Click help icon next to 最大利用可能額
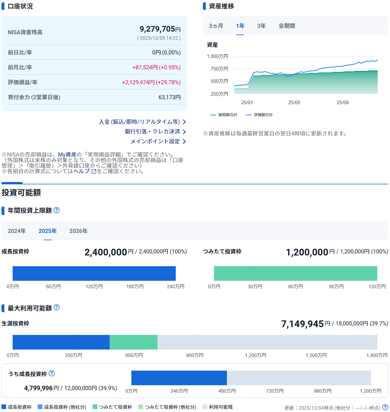 (x=57, y=307)
